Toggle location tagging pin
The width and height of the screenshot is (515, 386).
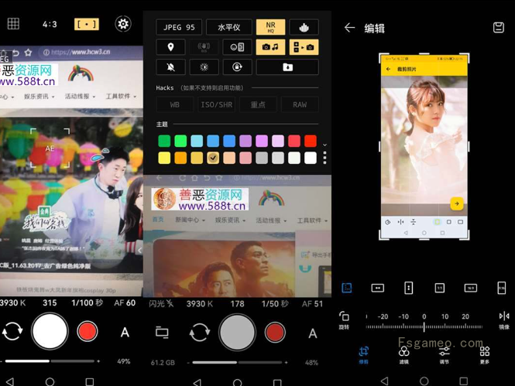coord(170,47)
